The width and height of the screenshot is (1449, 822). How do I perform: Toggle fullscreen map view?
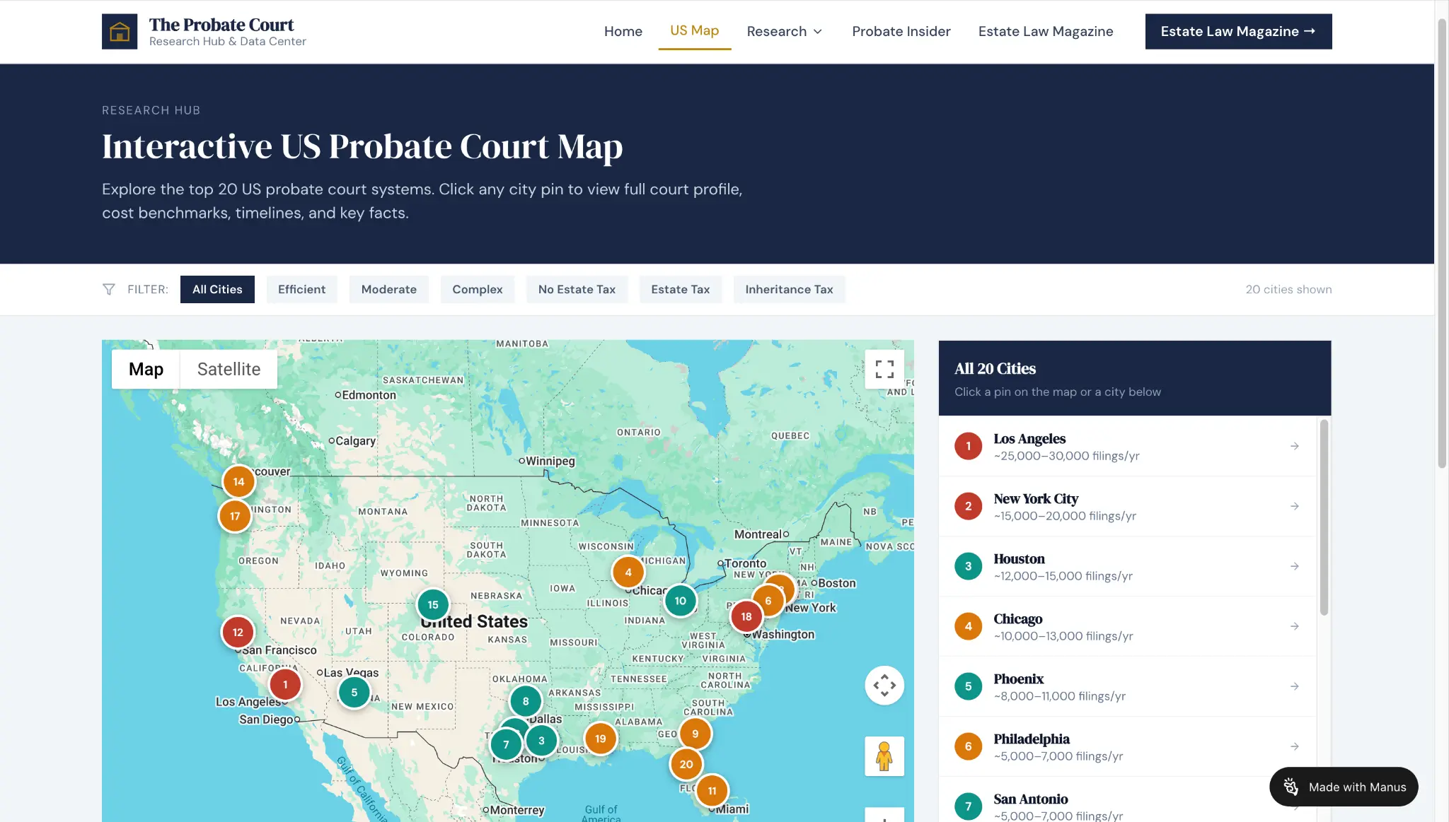(884, 369)
